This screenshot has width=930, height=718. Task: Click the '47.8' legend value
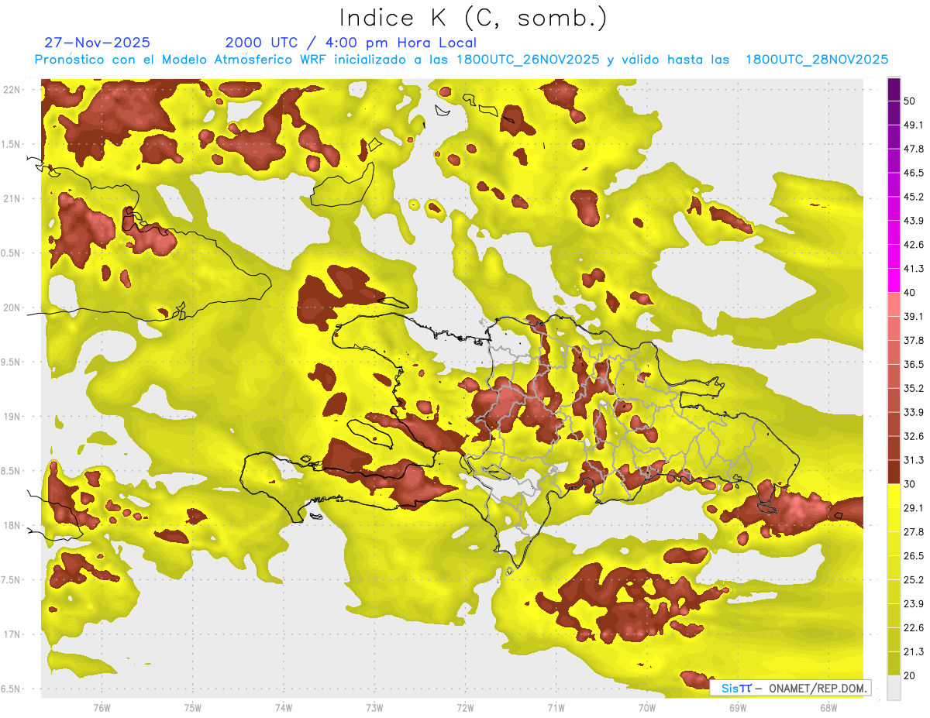point(914,149)
